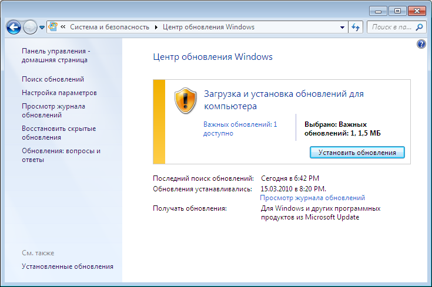Maximize the window
The height and width of the screenshot is (287, 432).
click(397, 11)
